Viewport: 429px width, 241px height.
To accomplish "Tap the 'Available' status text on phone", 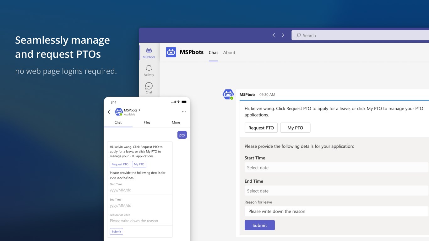I will point(129,115).
